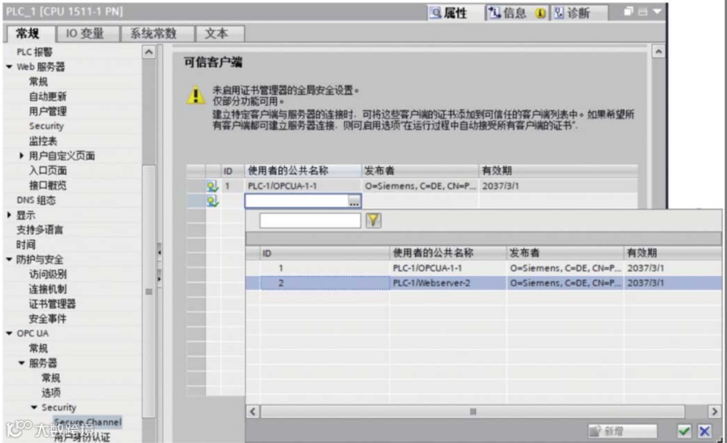Click popup horizontal scroll left arrow
The width and height of the screenshot is (727, 443).
point(252,411)
